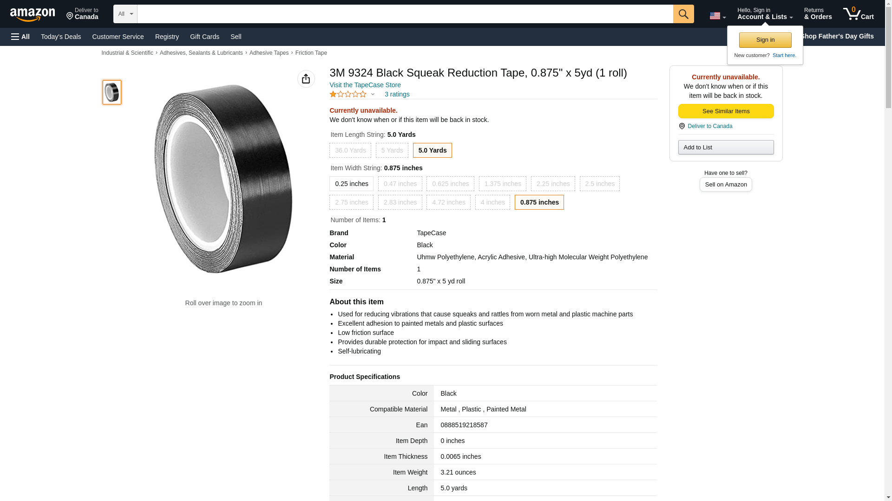Click the US flag language selector
This screenshot has width=892, height=501.
point(717,16)
